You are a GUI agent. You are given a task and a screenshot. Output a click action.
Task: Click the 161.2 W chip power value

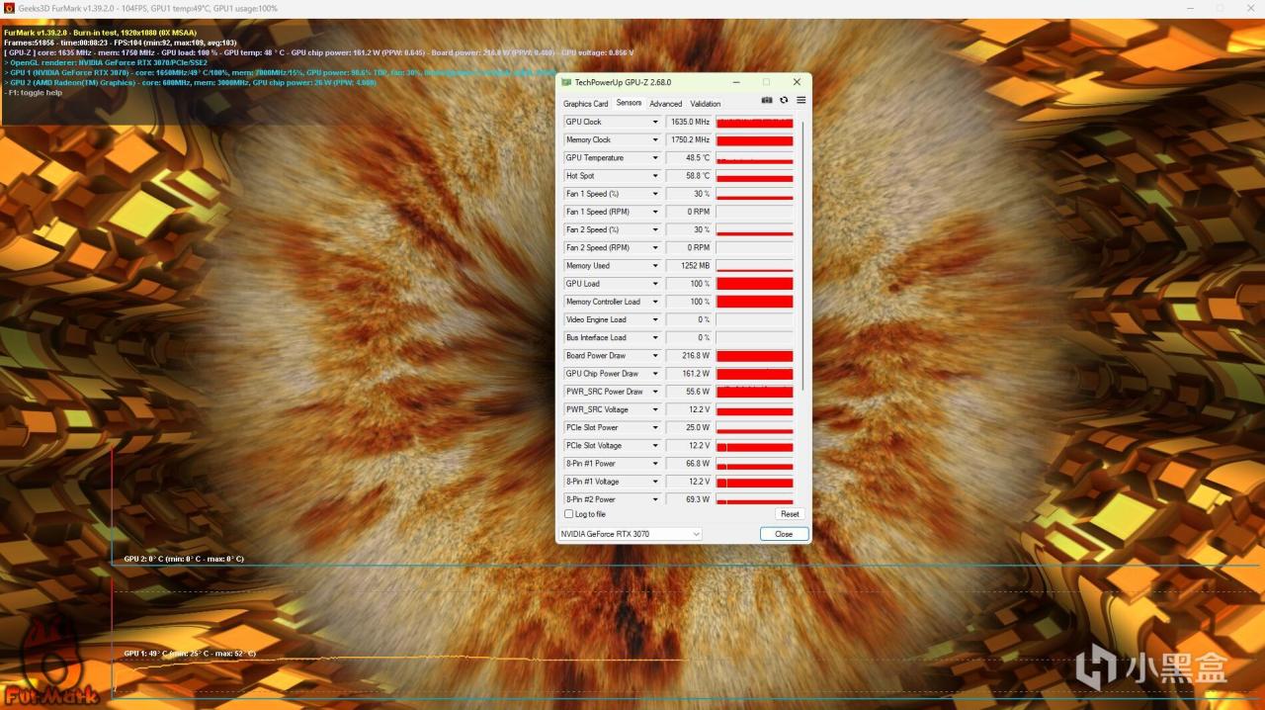689,374
